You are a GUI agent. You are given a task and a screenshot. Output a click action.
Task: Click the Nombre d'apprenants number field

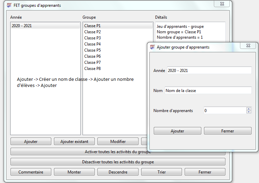click(225, 111)
